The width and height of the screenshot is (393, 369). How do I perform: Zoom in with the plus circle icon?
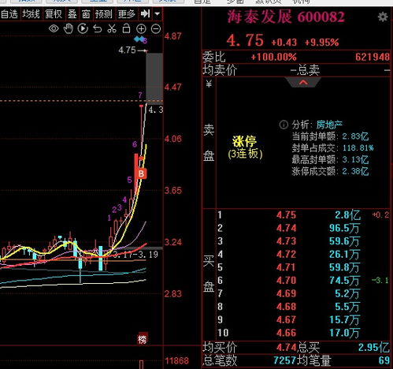[x=141, y=28]
